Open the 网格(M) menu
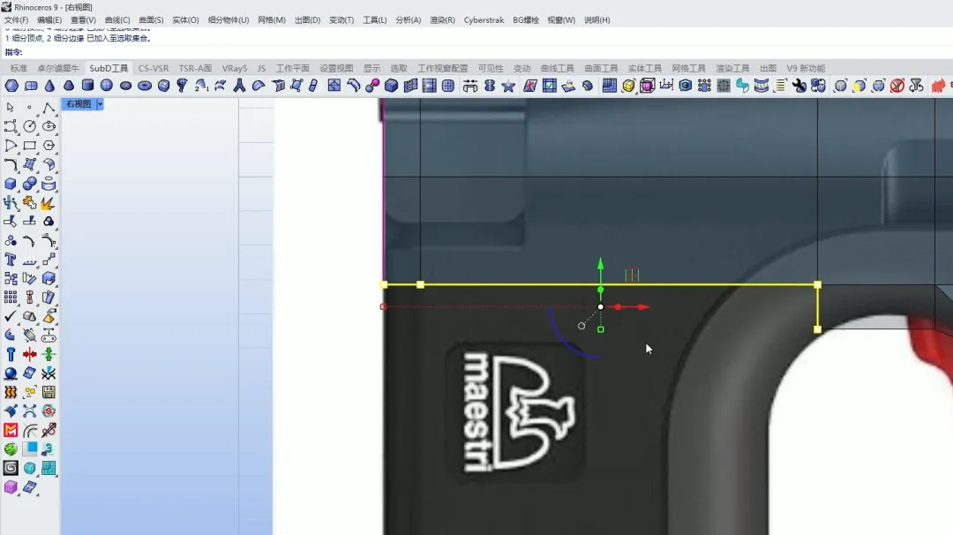Image resolution: width=953 pixels, height=535 pixels. 272,20
